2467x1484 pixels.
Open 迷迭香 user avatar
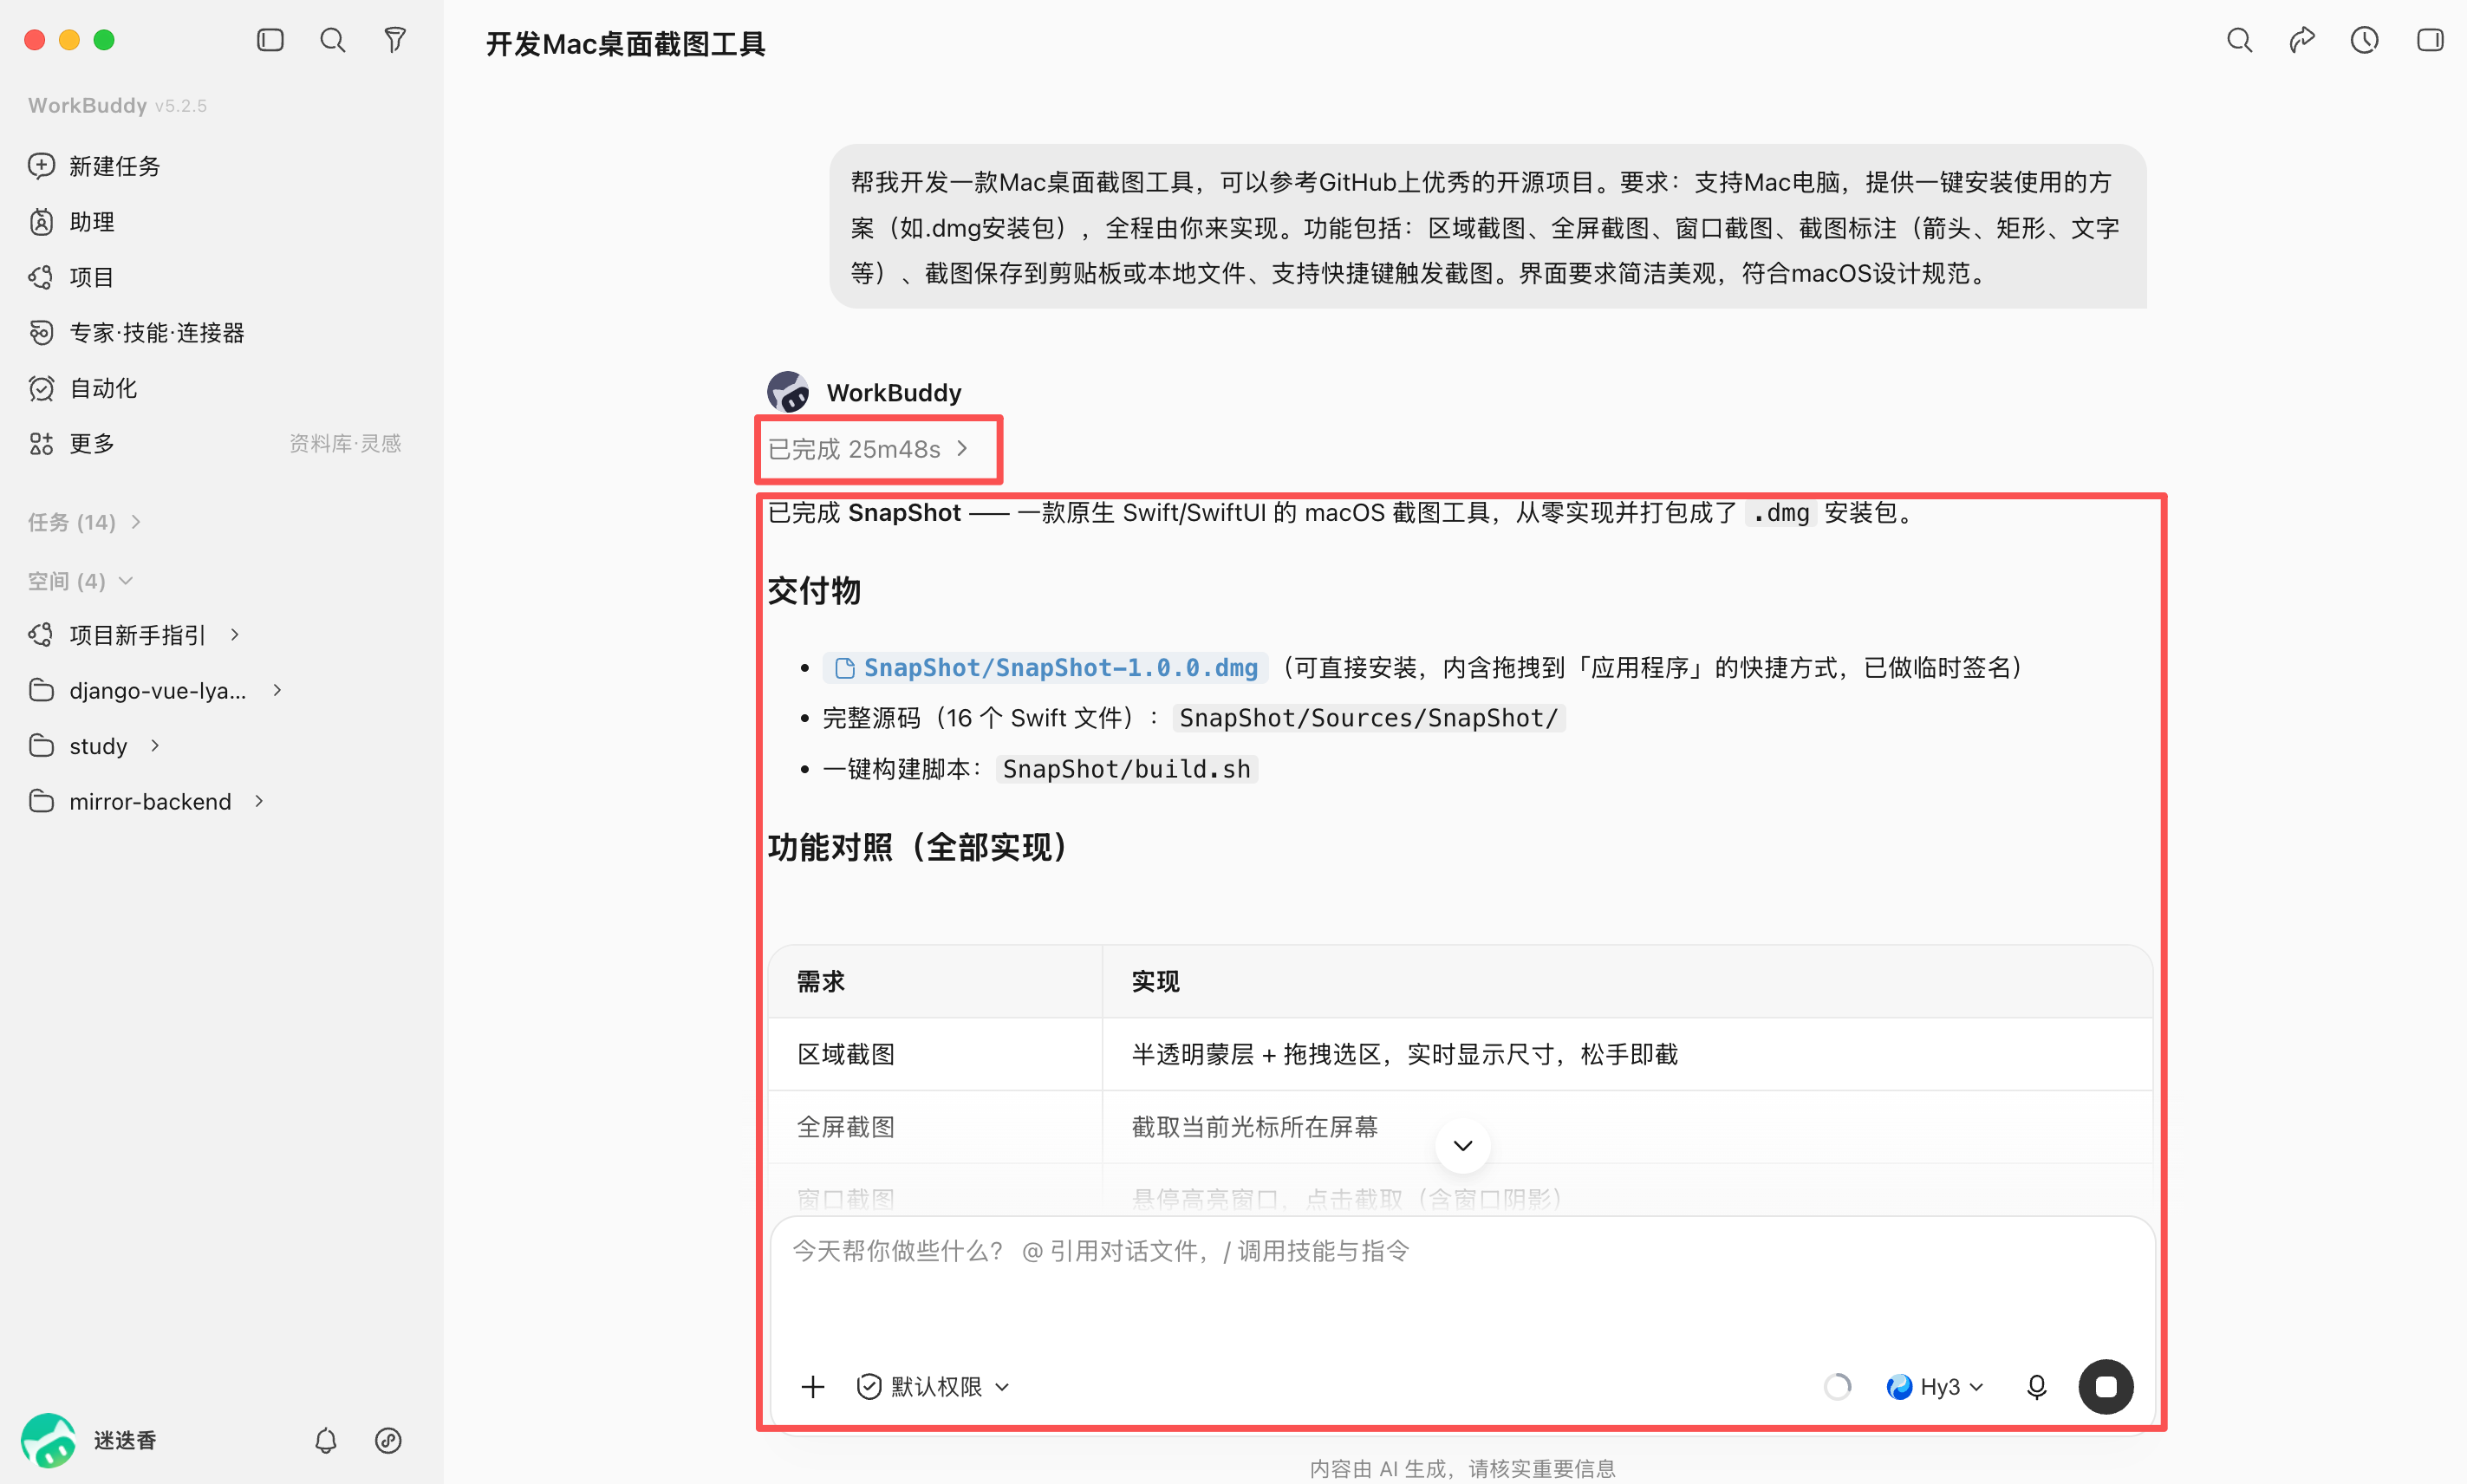48,1440
